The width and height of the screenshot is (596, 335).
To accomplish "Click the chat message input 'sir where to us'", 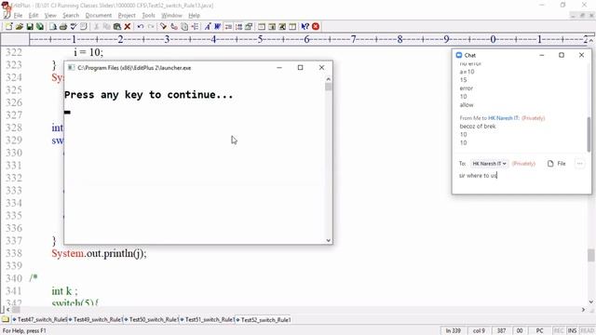I will [521, 176].
